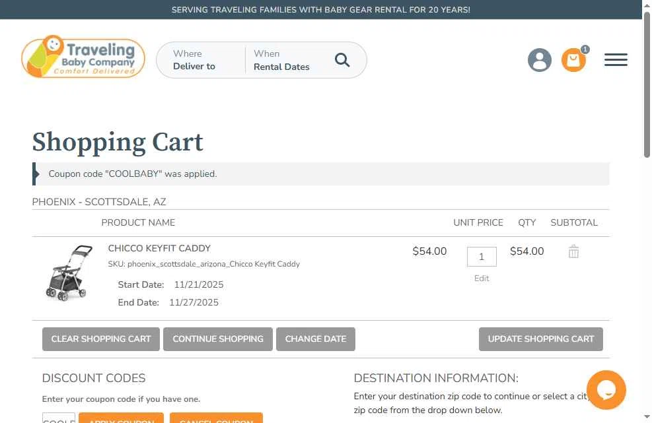Go to Traveling Baby Company logo home
Screen dimensions: 652x423
click(83, 57)
